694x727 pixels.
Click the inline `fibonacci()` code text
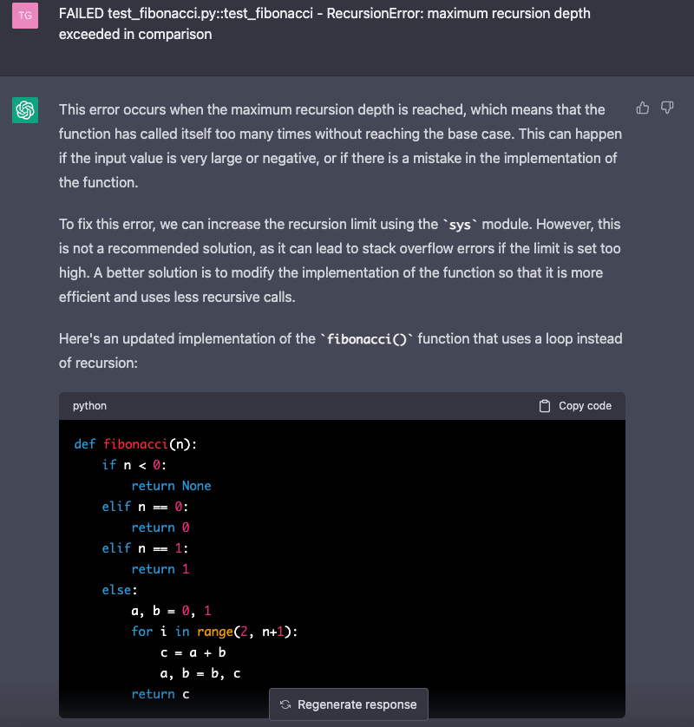pyautogui.click(x=367, y=339)
